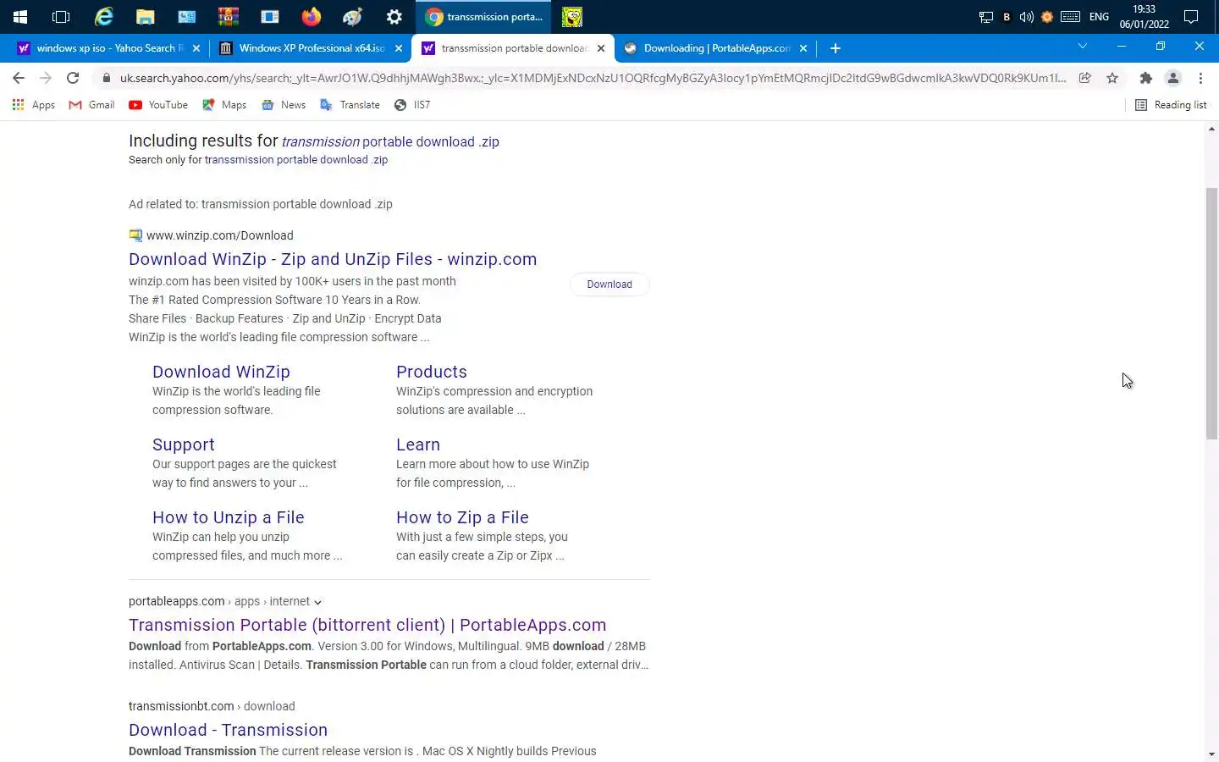Screen dimensions: 1219x762
Task: Launch Firefox from the taskbar
Action: click(x=311, y=17)
